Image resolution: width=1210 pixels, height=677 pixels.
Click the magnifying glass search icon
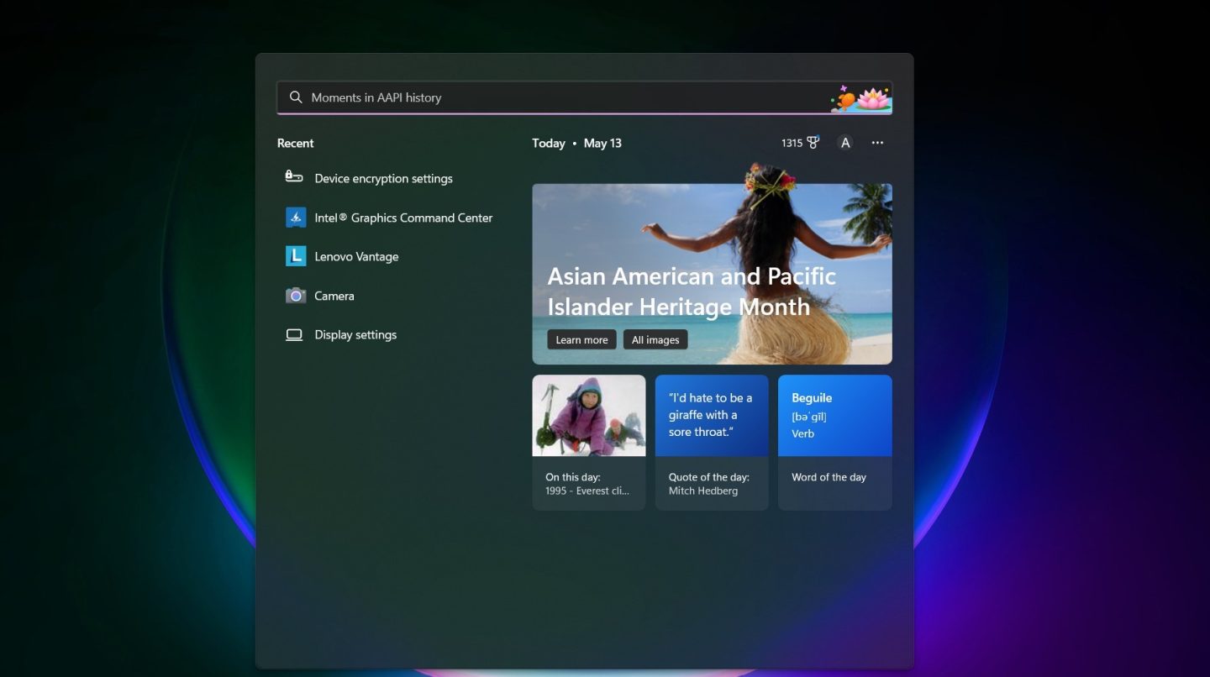(296, 97)
